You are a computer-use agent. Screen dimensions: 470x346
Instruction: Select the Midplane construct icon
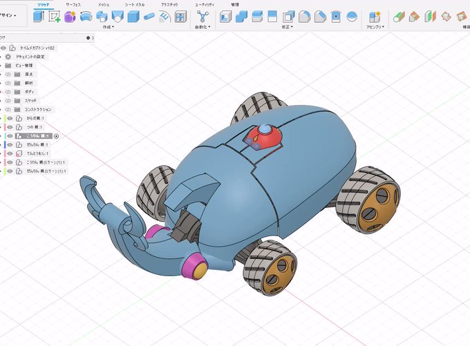coord(430,17)
